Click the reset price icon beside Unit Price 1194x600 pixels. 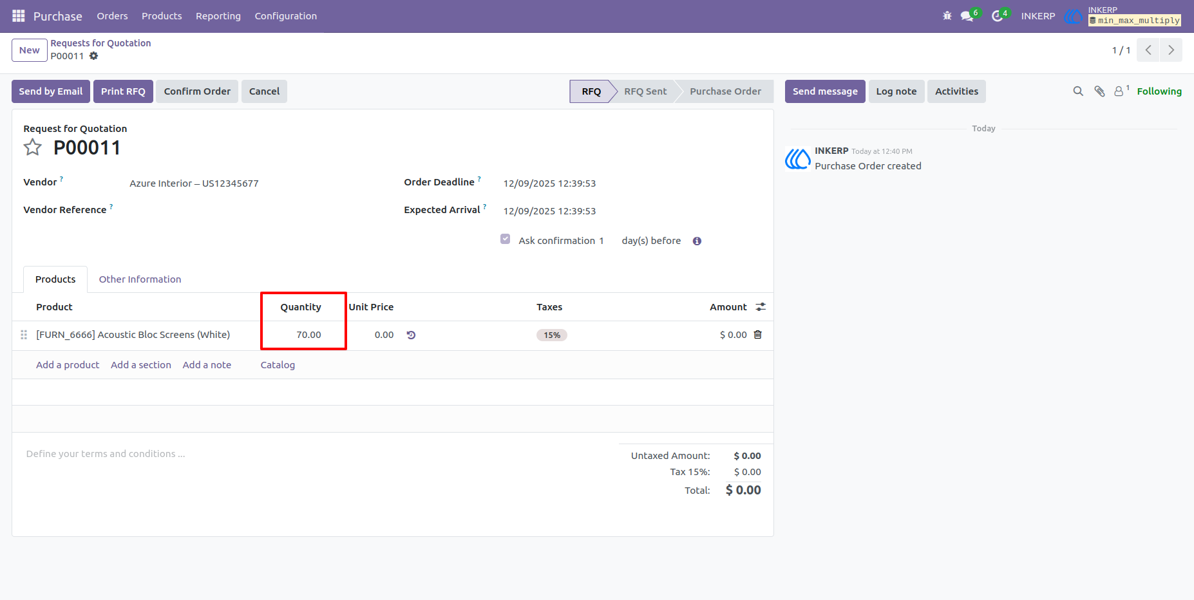tap(411, 335)
